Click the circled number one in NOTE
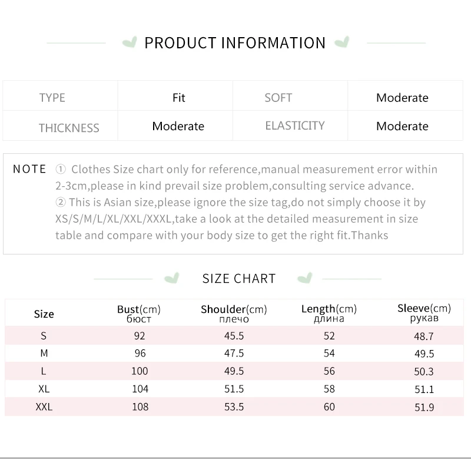471x459 pixels. pyautogui.click(x=60, y=170)
